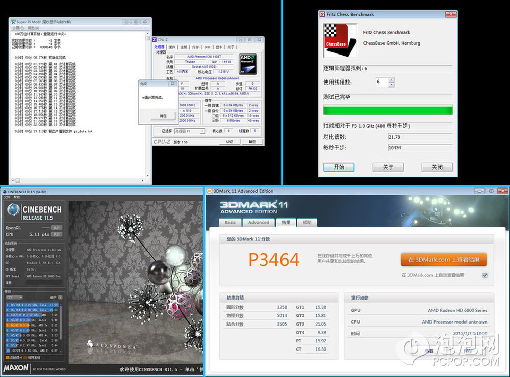The height and width of the screenshot is (377, 510).
Task: Click the CINEBENCH title bar icon
Action: pos(5,192)
